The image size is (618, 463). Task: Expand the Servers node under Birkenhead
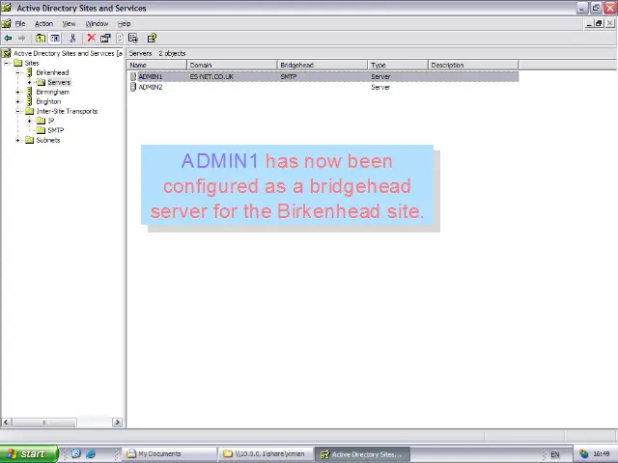[x=30, y=82]
